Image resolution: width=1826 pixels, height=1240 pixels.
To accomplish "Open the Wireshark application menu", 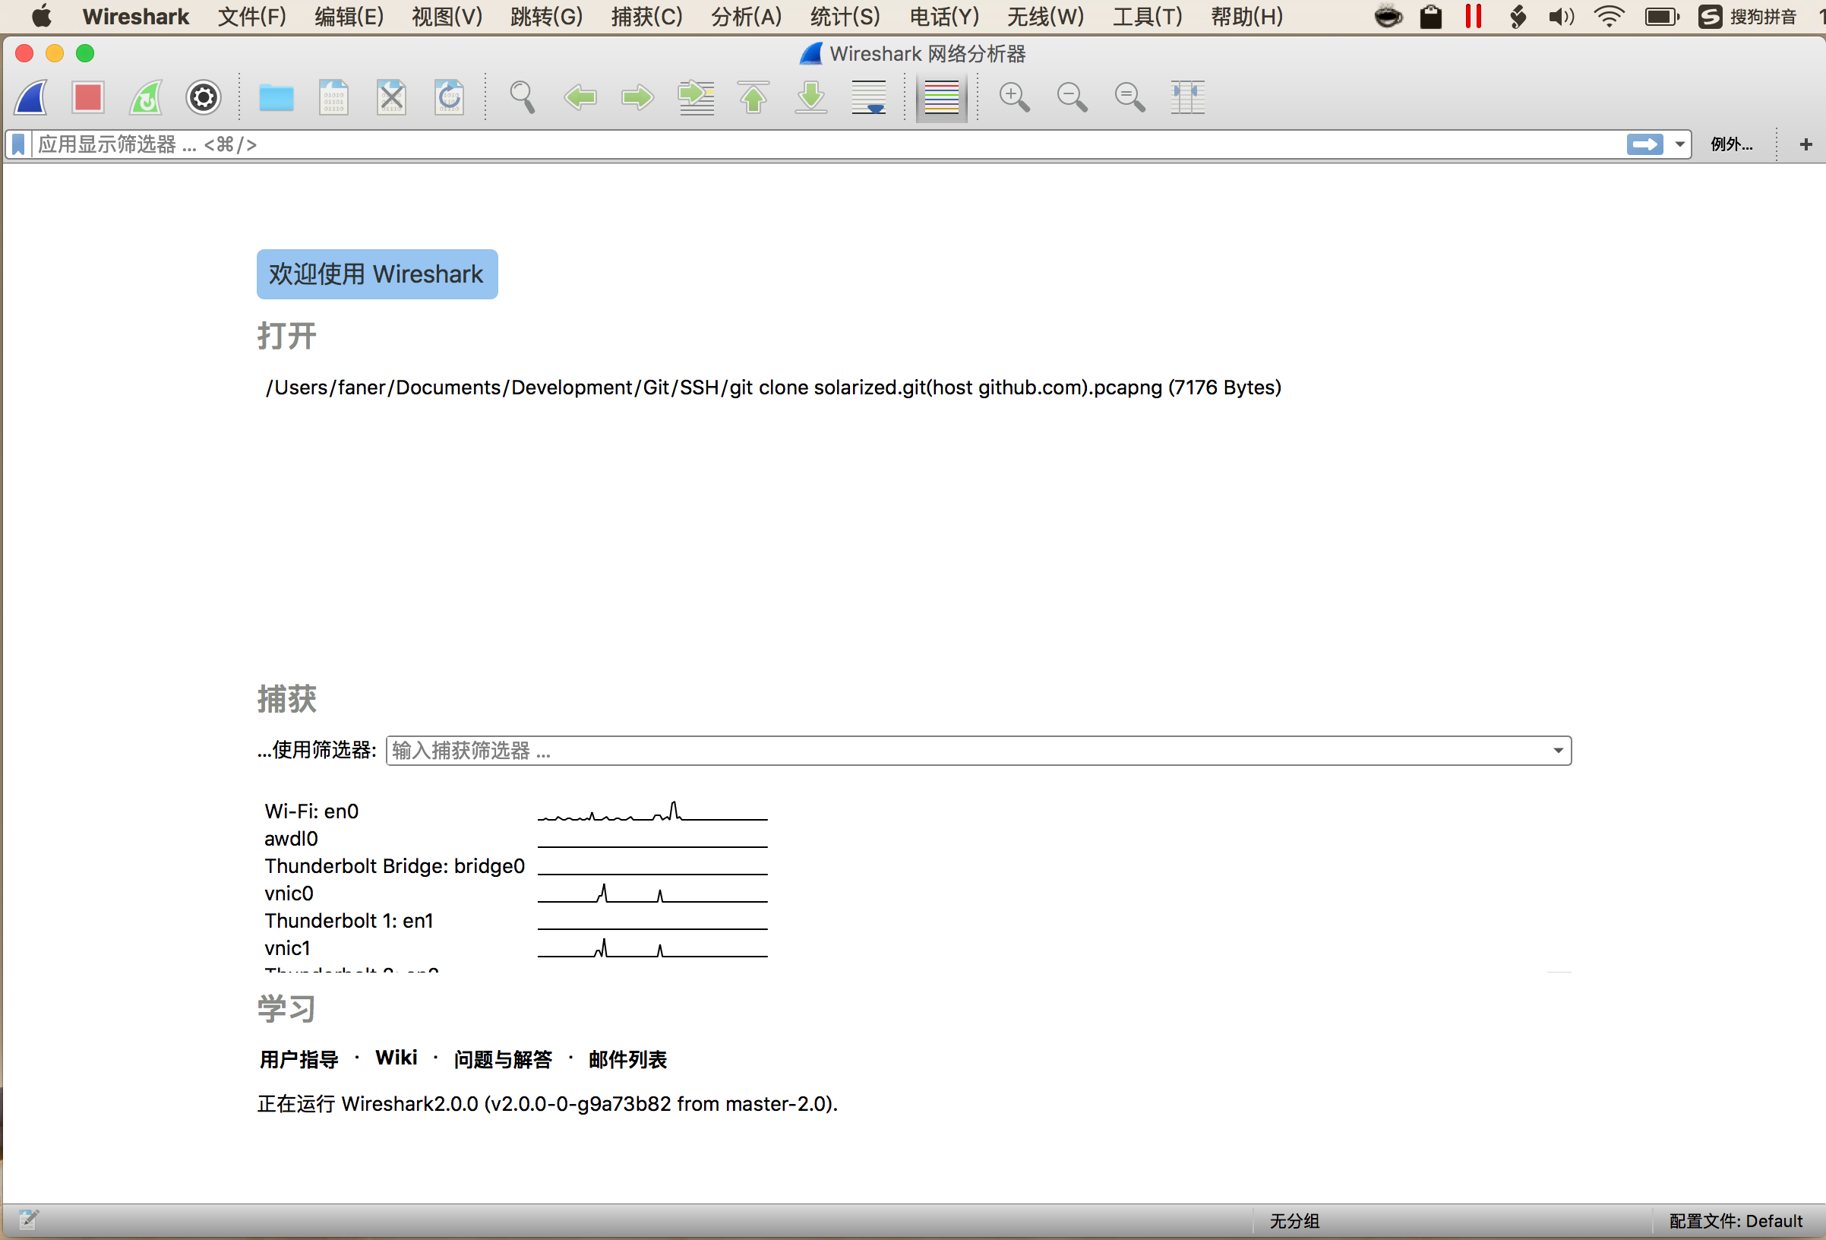I will click(135, 17).
